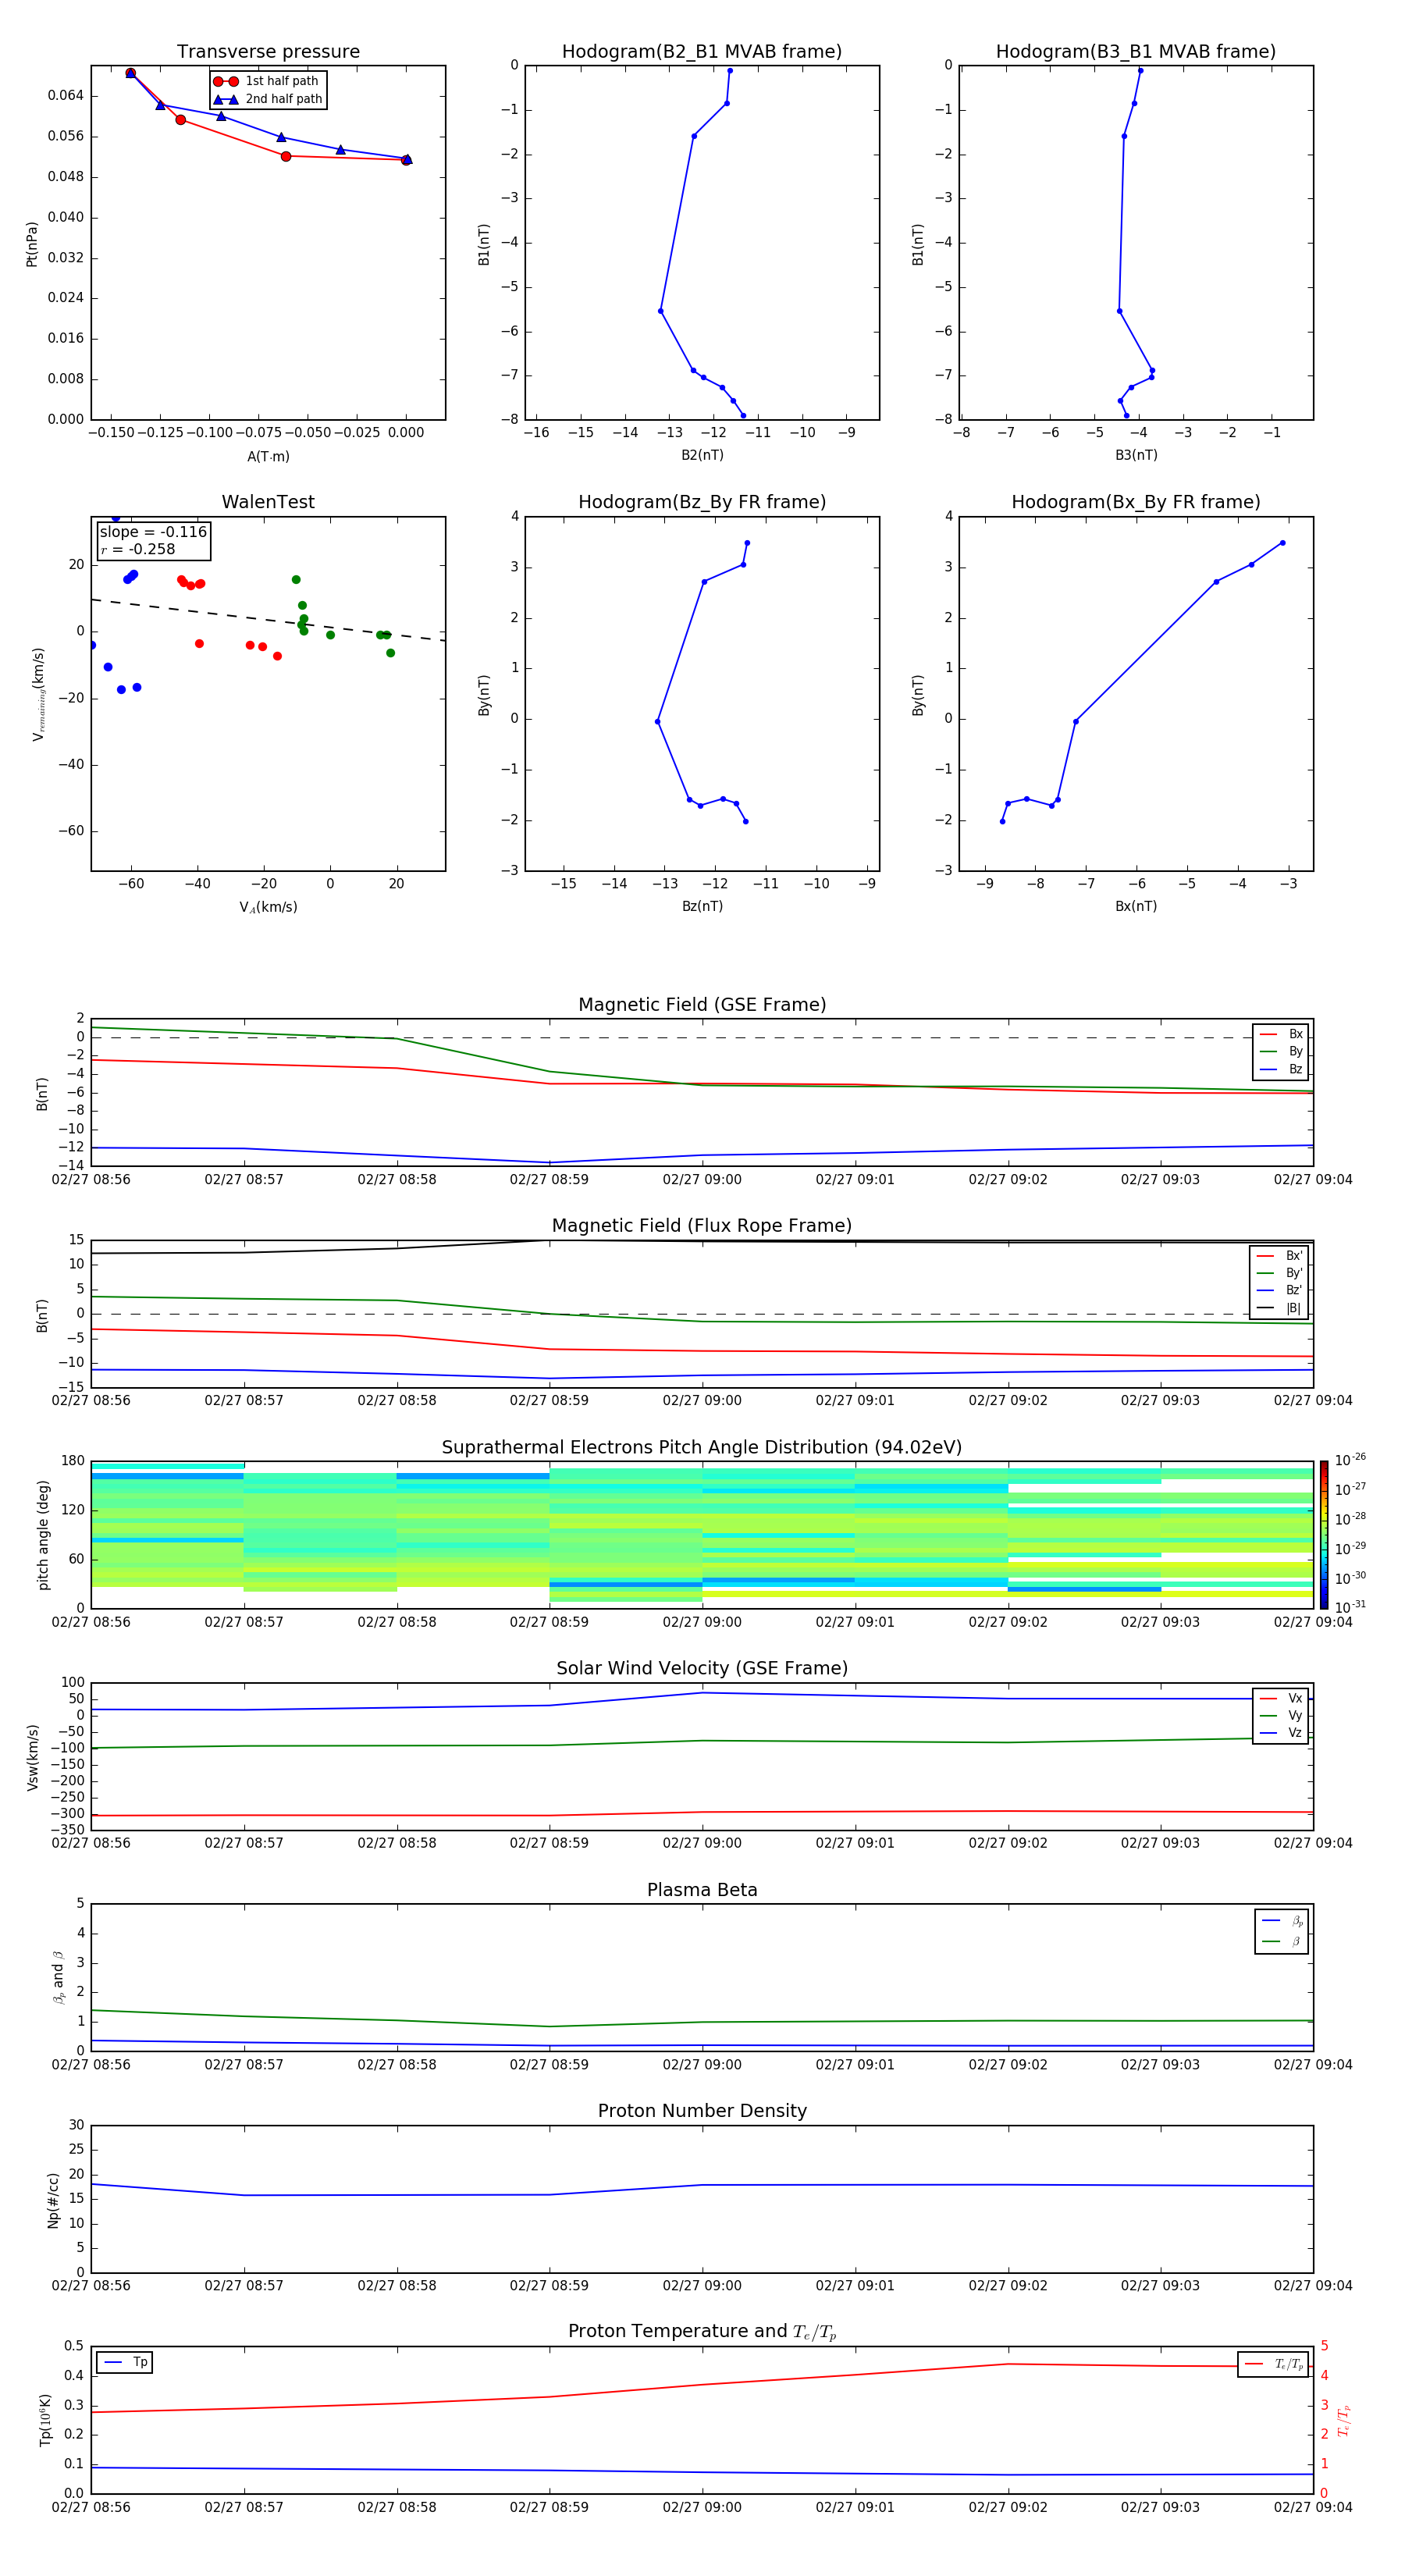Select the green β legend entry in Plasma Beta

1282,1941
